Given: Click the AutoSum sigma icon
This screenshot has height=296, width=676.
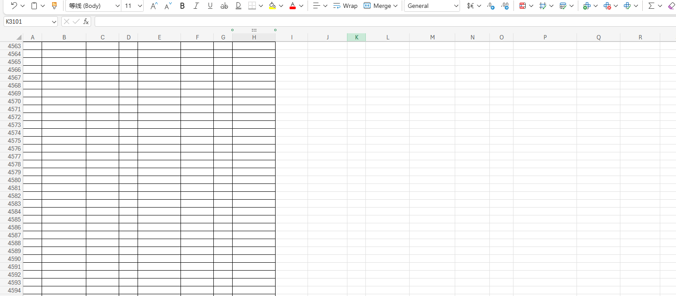Looking at the screenshot, I should tap(651, 6).
